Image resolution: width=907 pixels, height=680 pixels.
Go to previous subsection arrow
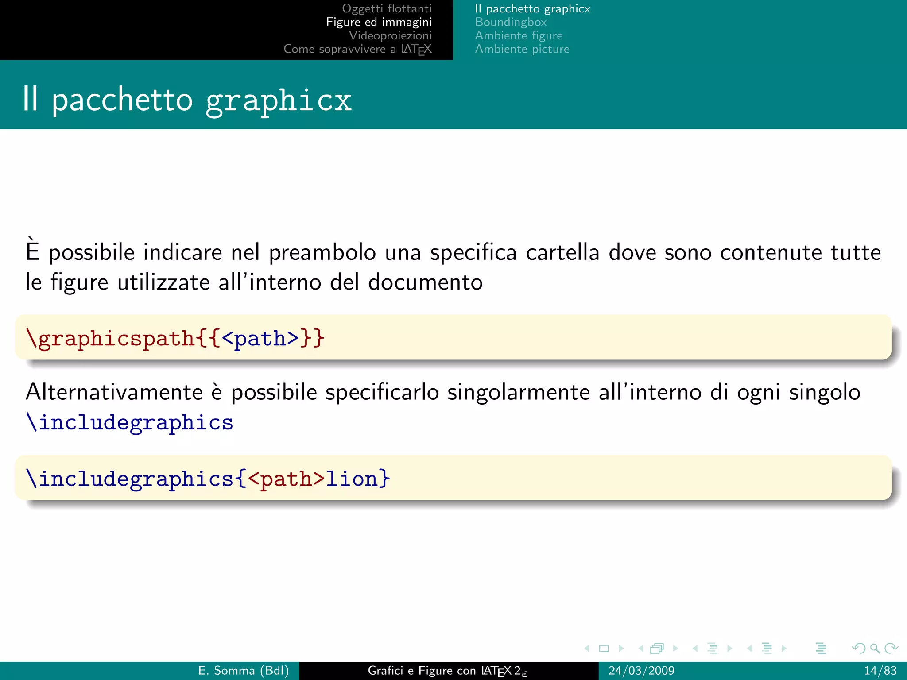coord(695,649)
